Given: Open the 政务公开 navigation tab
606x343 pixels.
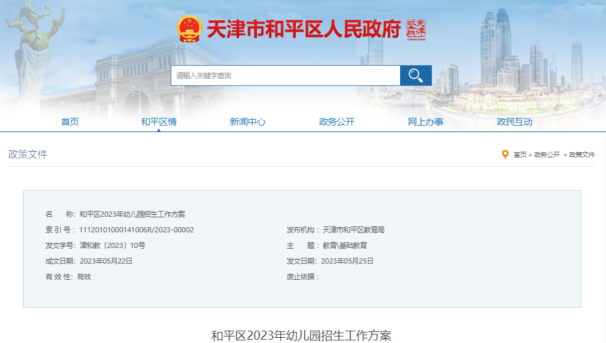Looking at the screenshot, I should coord(337,122).
